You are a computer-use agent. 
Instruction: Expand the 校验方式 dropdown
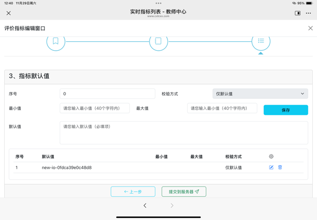pos(260,94)
